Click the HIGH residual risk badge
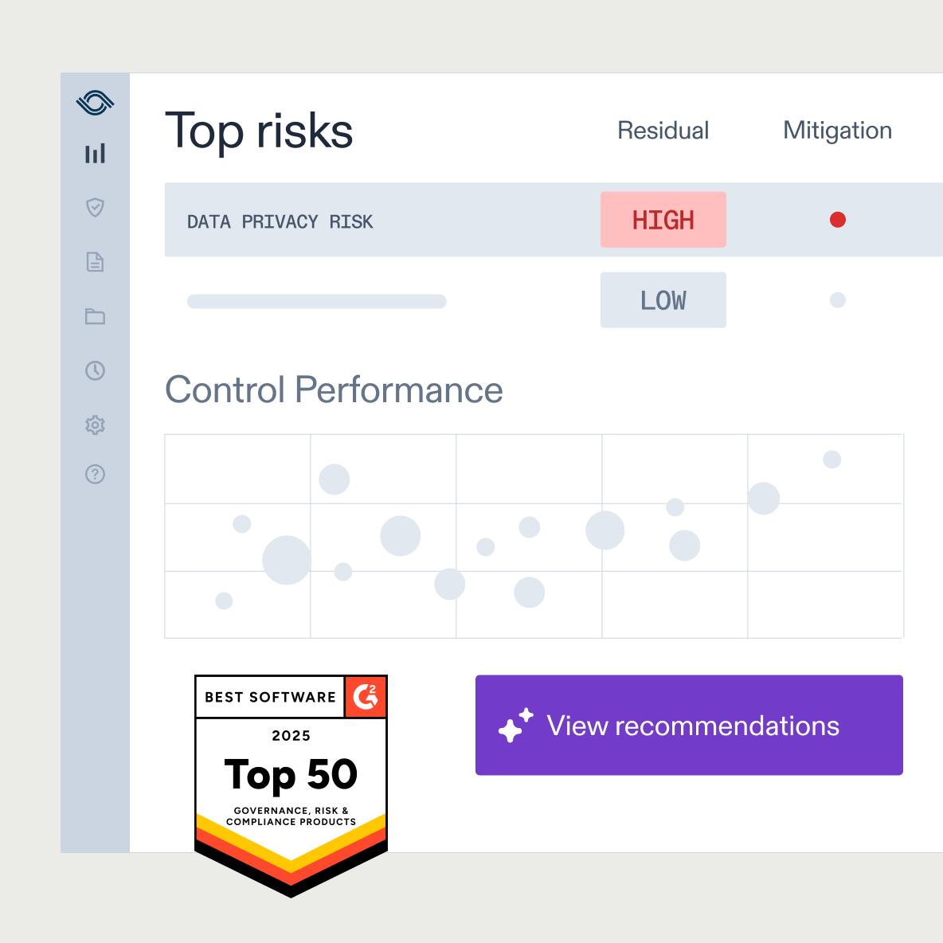 pos(663,220)
